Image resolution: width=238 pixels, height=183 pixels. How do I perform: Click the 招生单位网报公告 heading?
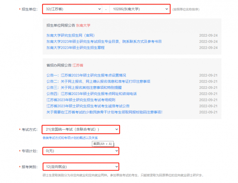61,25
